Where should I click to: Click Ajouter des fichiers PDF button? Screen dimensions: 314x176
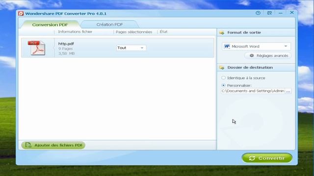53,145
